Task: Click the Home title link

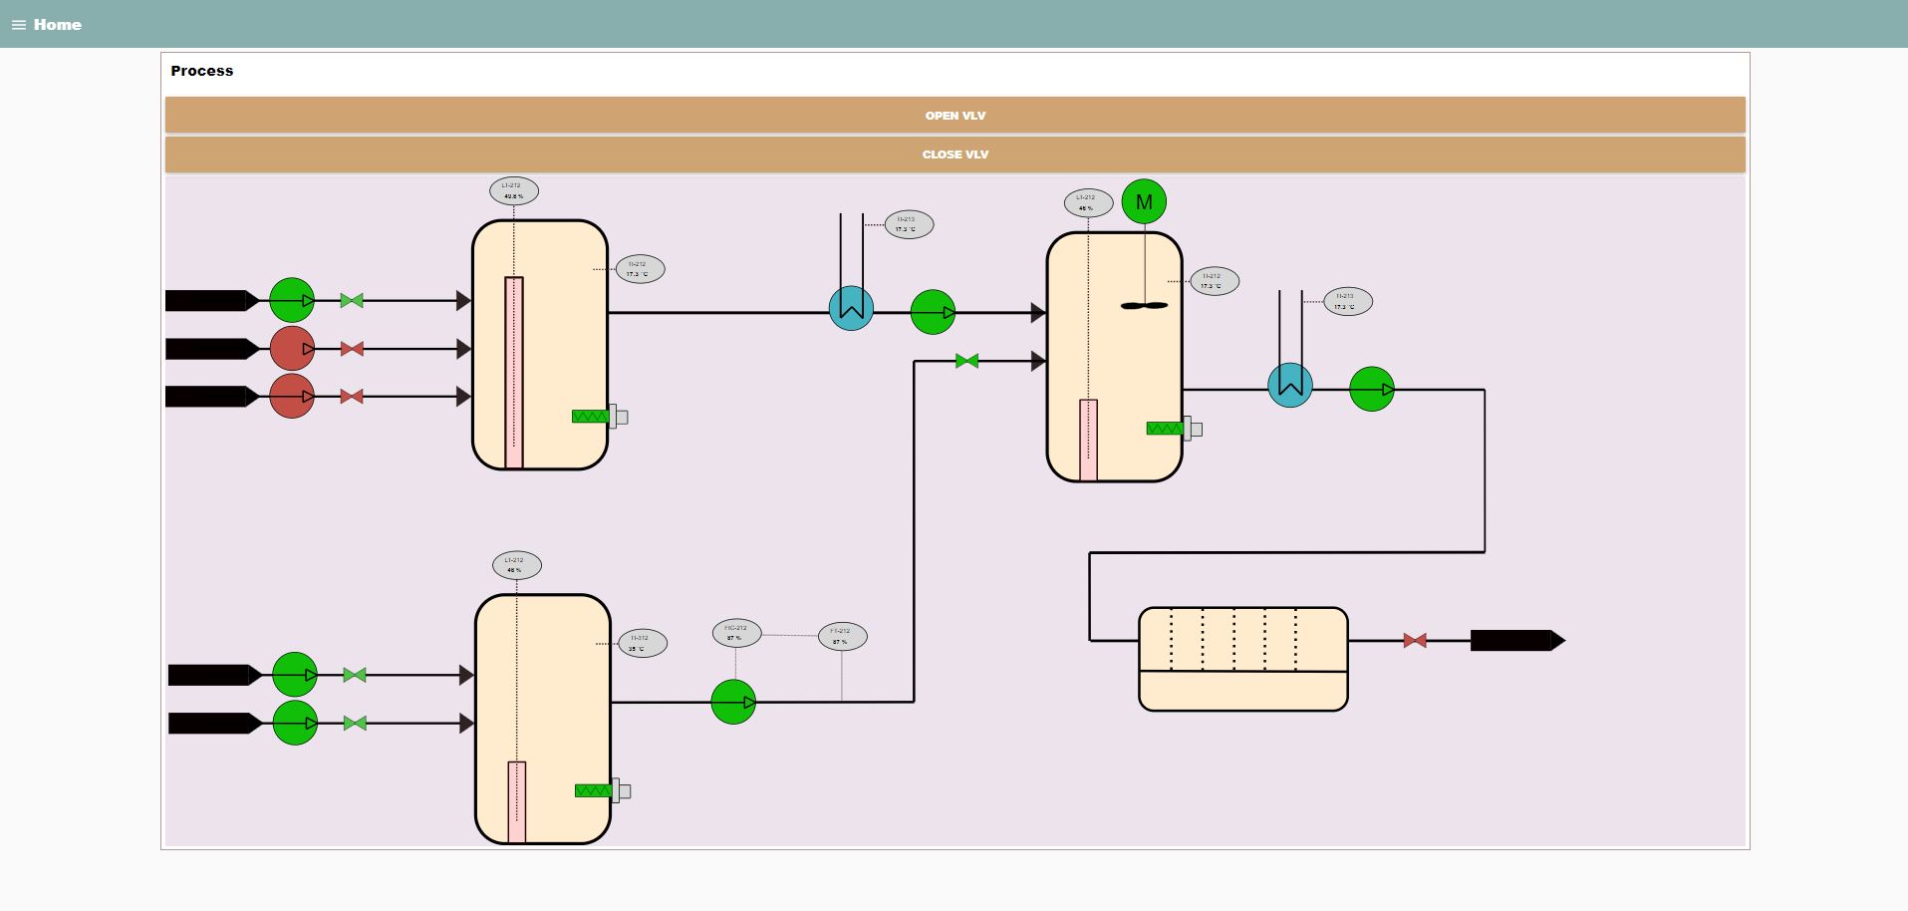Action: pos(58,25)
